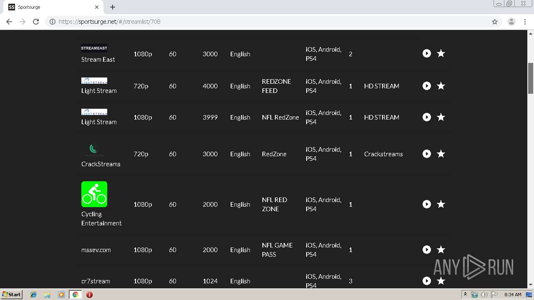
Task: Click the mssev.com stream name
Action: pos(96,250)
